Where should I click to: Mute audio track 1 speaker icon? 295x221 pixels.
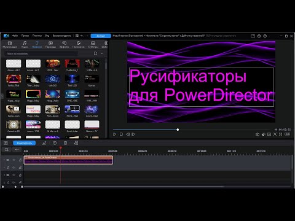coord(14,168)
